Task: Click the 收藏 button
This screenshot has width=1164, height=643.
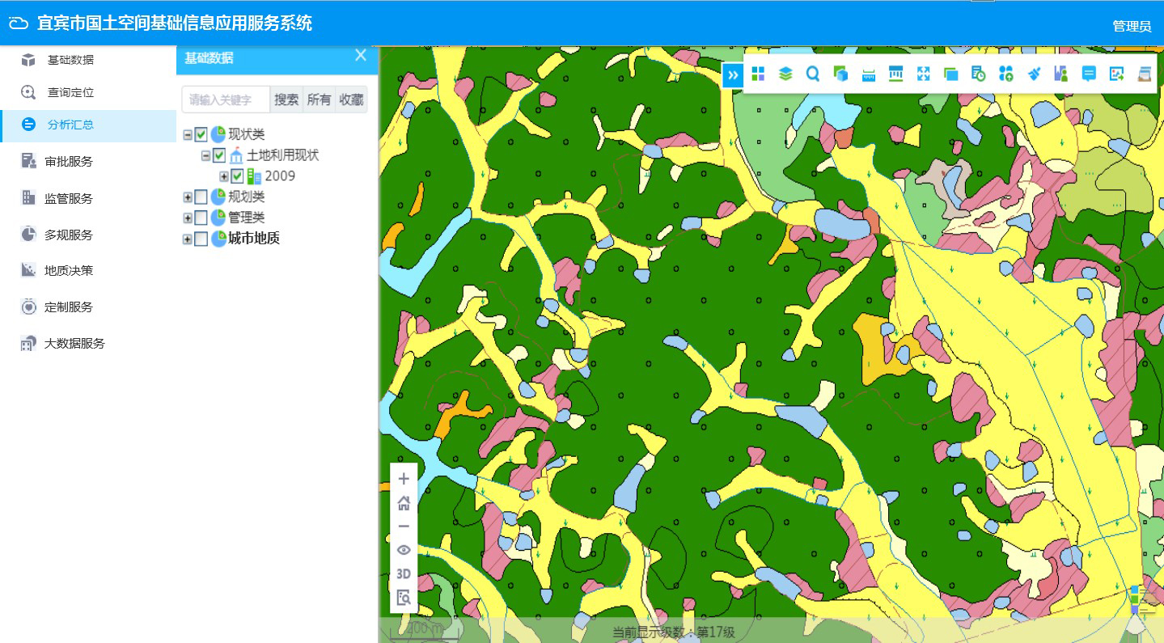Action: click(x=352, y=100)
